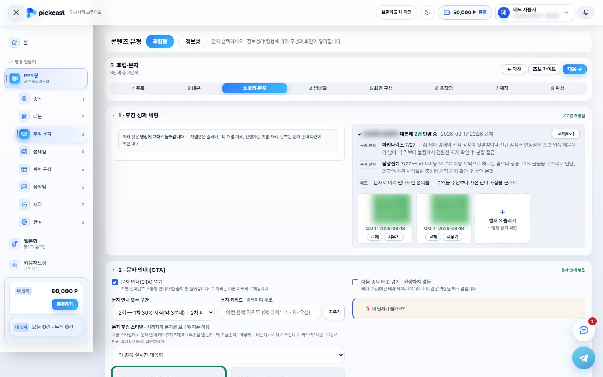Click the 제작 production icon

coord(24,204)
